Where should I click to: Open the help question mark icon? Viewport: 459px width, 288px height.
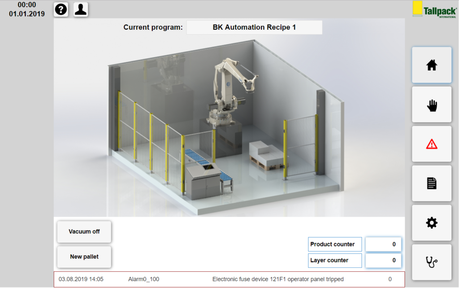pos(61,9)
